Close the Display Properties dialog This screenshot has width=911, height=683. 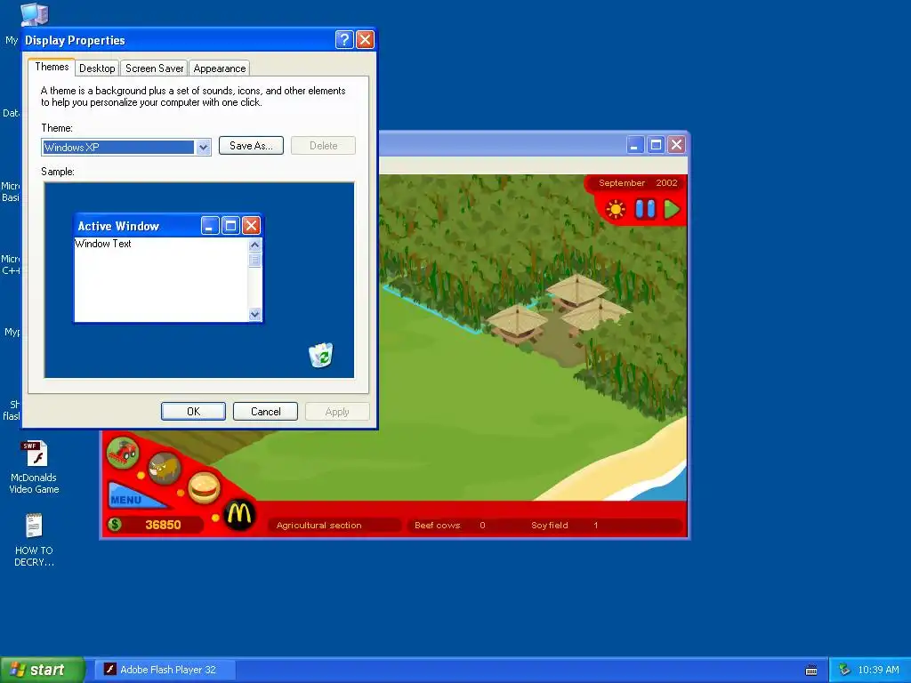coord(365,39)
